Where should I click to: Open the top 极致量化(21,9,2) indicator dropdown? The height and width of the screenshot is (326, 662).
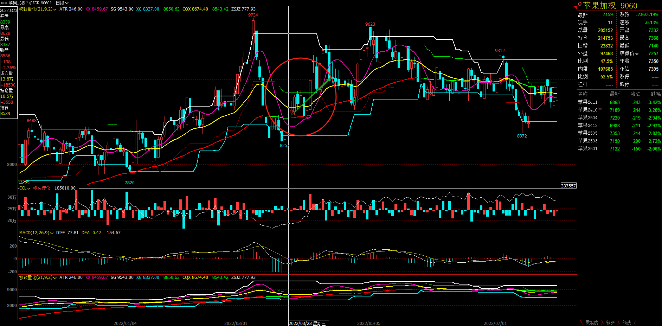[x=38, y=9]
